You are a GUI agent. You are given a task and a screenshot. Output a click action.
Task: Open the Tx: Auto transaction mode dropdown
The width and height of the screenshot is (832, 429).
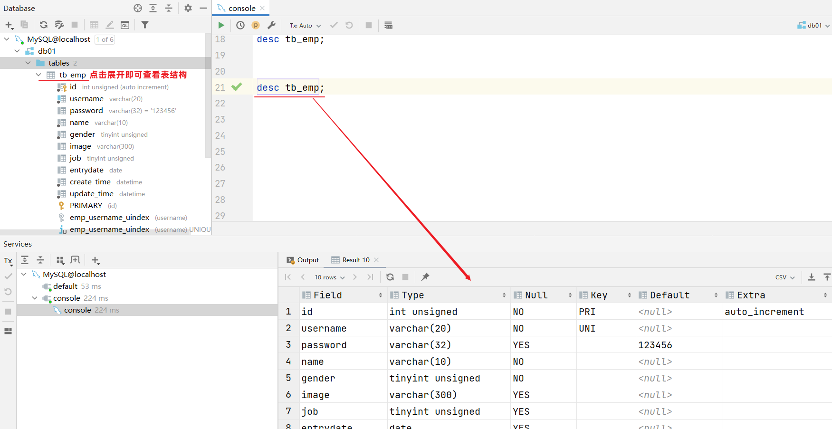coord(305,26)
